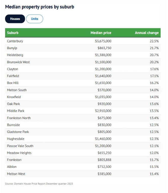This screenshot has height=193, width=168.
Task: Select the Houses tab
Action: pyautogui.click(x=15, y=19)
